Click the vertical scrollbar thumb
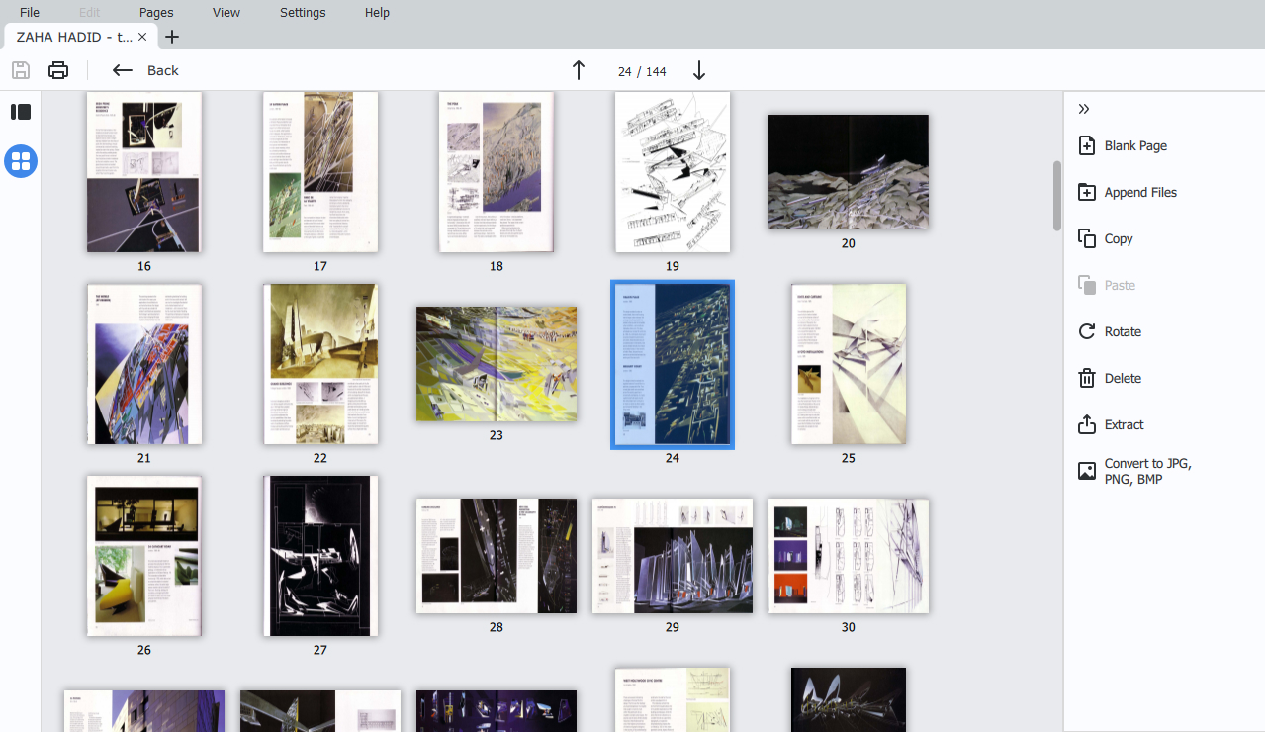Image resolution: width=1265 pixels, height=732 pixels. tap(1056, 195)
